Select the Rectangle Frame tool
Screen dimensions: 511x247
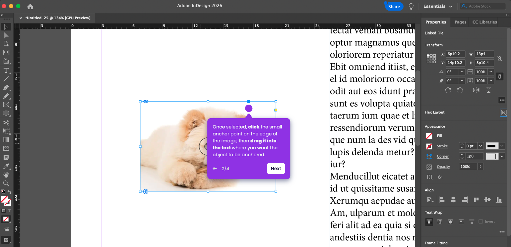coord(6,105)
